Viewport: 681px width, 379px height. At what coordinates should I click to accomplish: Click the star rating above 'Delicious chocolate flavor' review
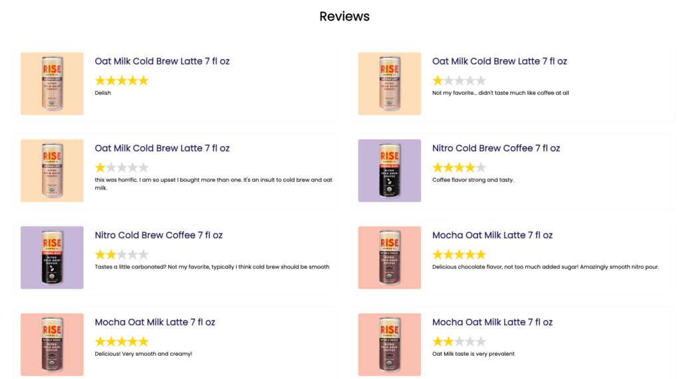(459, 255)
